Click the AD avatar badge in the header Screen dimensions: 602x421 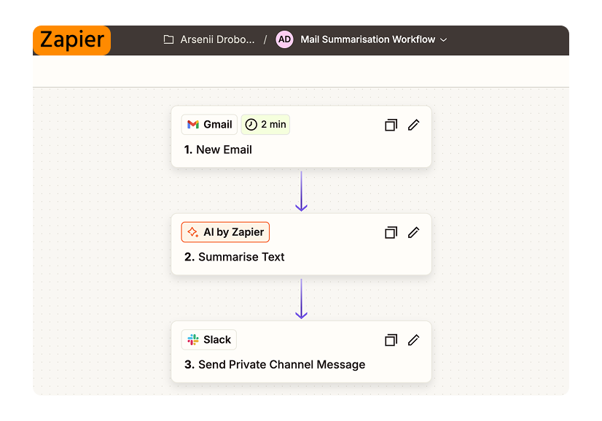(284, 39)
